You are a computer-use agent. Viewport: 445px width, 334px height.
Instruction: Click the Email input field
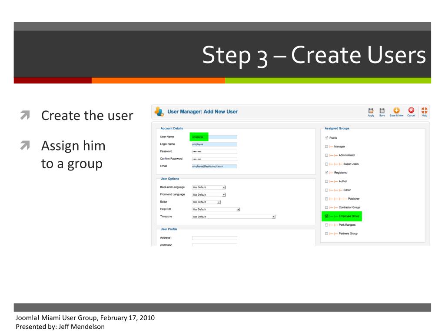pos(215,167)
